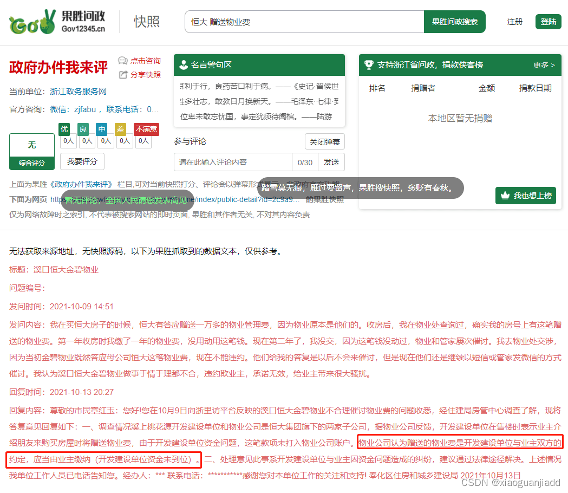Click the 我也想上榜 button
The image size is (568, 493).
(526, 196)
